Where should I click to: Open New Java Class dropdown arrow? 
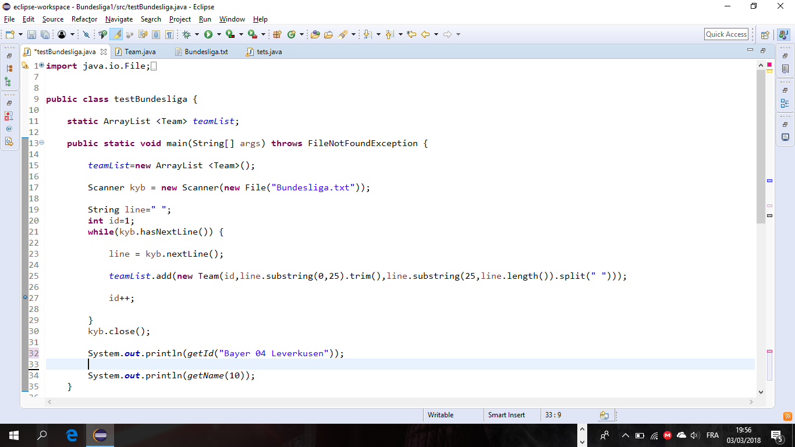(301, 34)
